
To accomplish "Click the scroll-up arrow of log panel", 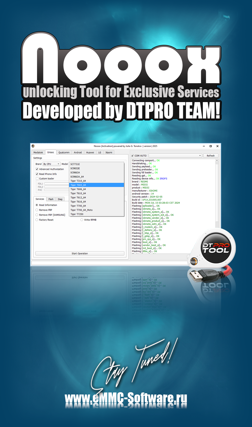I will click(x=217, y=160).
